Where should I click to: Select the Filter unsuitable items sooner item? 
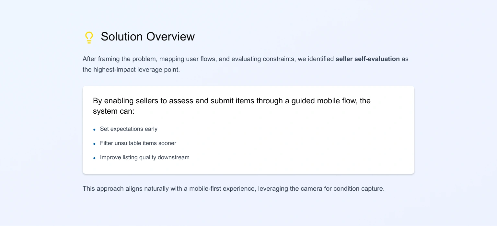tap(138, 143)
